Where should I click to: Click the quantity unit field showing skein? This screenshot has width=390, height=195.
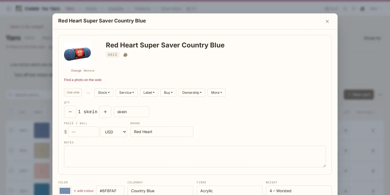pyautogui.click(x=131, y=112)
